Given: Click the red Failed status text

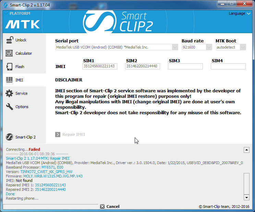Looking at the screenshot, I should pos(34,149).
